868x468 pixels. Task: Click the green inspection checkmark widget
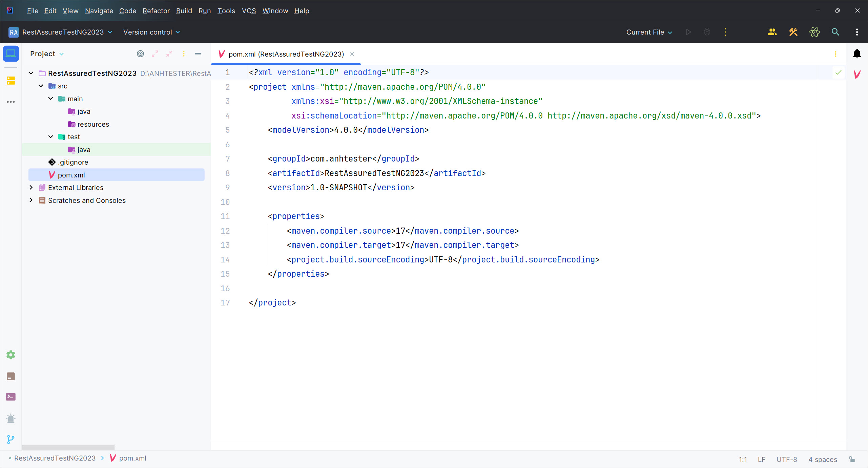(x=839, y=72)
